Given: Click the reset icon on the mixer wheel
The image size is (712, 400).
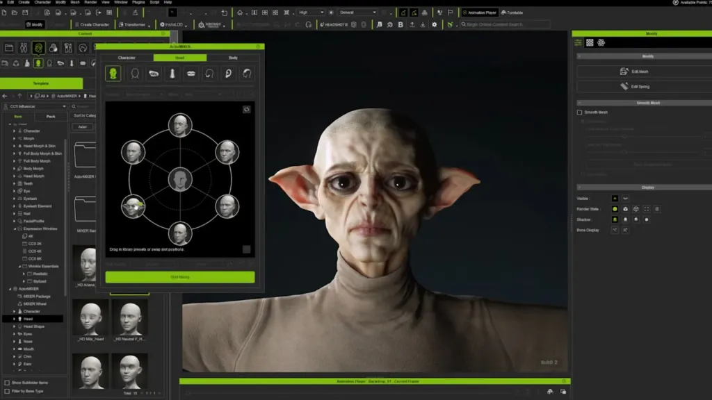Looking at the screenshot, I should point(246,110).
